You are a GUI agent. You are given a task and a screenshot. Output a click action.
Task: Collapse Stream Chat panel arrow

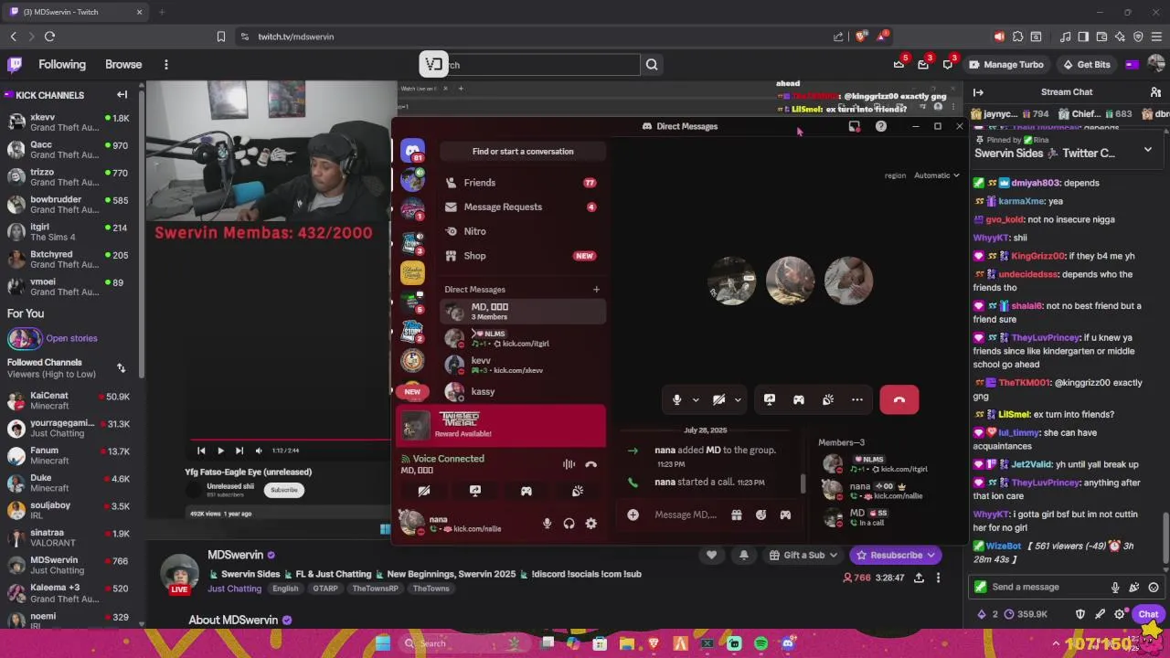click(978, 92)
